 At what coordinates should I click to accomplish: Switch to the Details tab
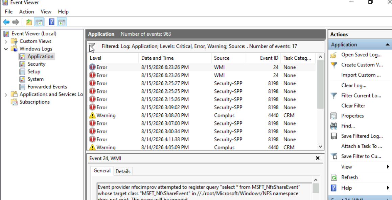point(123,171)
